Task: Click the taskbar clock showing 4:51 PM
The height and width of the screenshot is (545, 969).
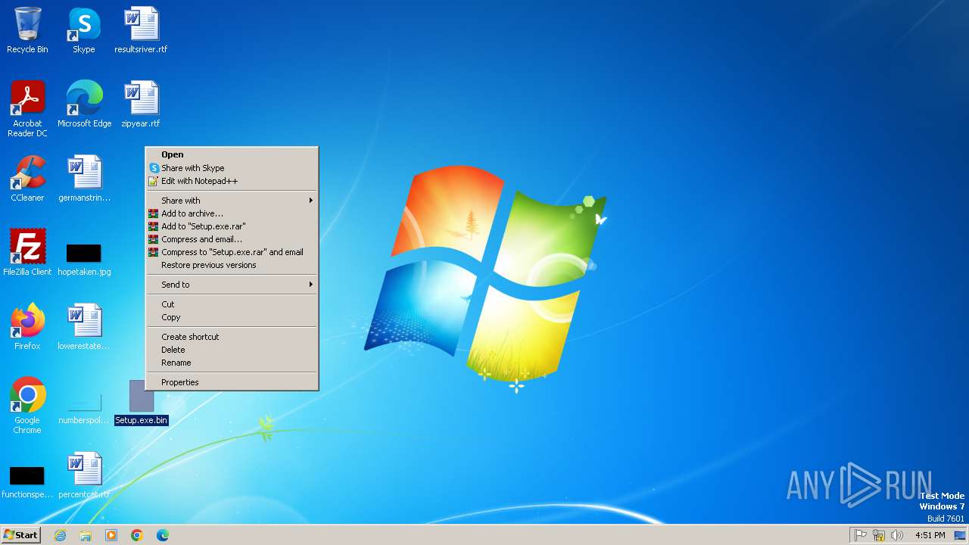Action: (x=930, y=535)
